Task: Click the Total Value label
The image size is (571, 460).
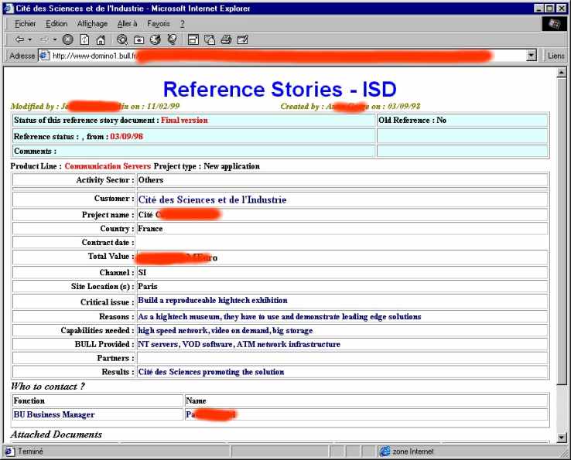Action: [x=111, y=256]
